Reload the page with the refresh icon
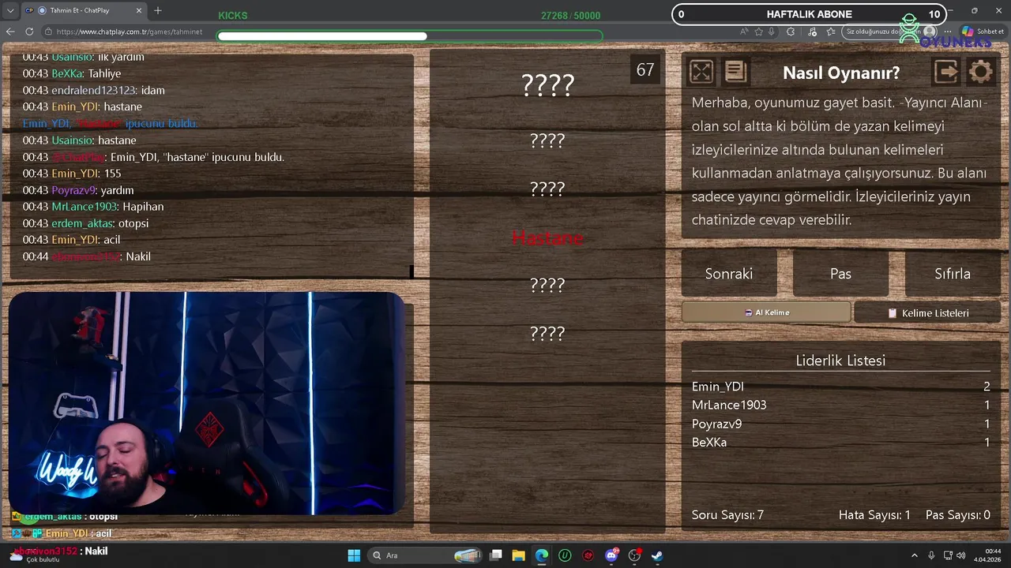 (x=29, y=32)
